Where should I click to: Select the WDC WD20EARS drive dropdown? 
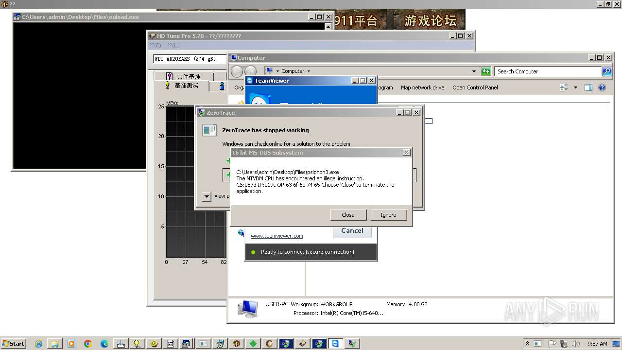pos(190,59)
